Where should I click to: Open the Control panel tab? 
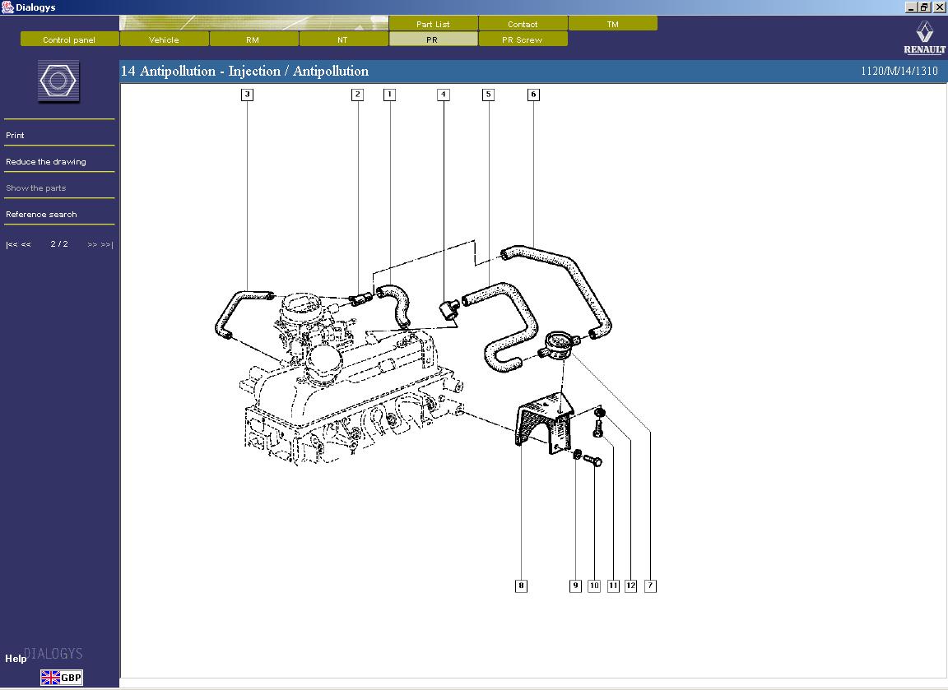[69, 39]
